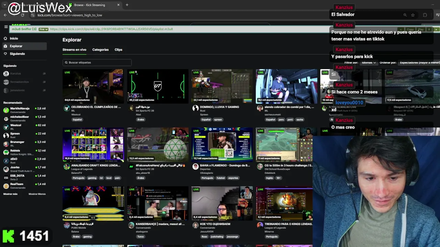Open the ANALISANDO DRAFT KINGS LENDA stream title
440x247 pixels.
tap(96, 165)
